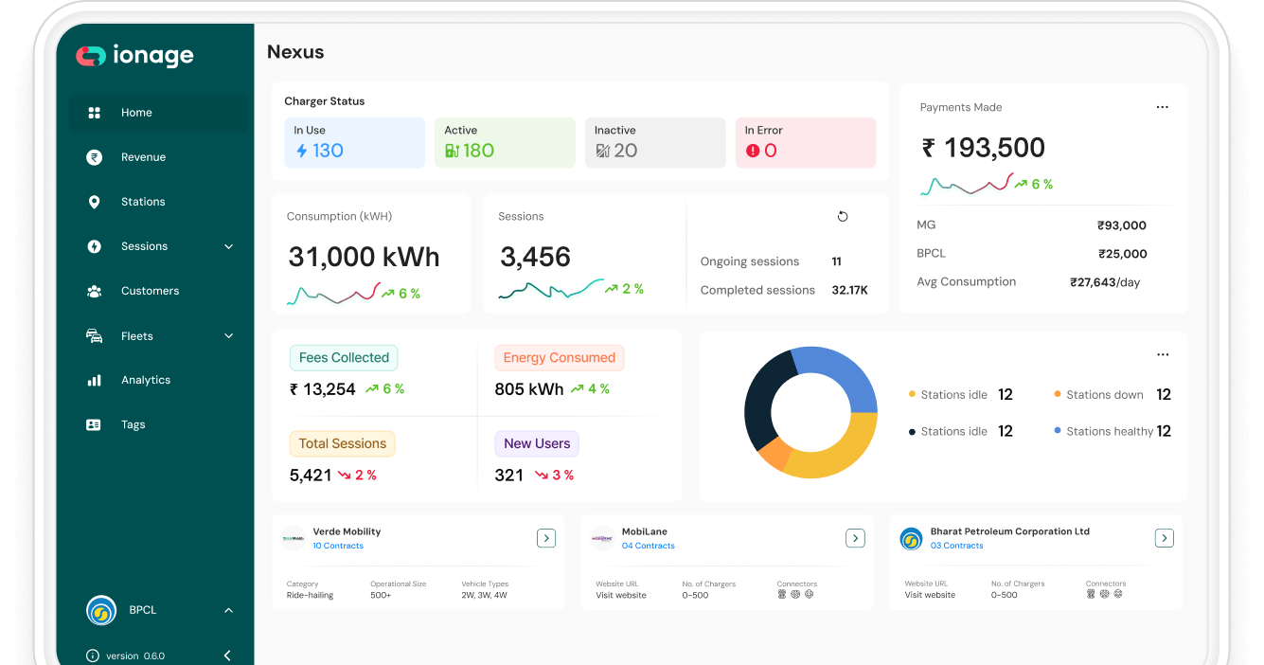Open Verde Mobility details arrow button

546,538
